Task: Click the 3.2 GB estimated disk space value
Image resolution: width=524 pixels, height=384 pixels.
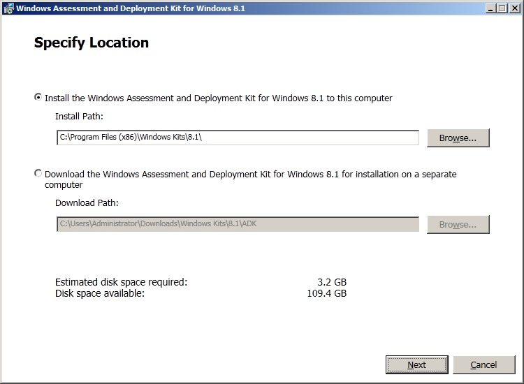Action: point(331,282)
